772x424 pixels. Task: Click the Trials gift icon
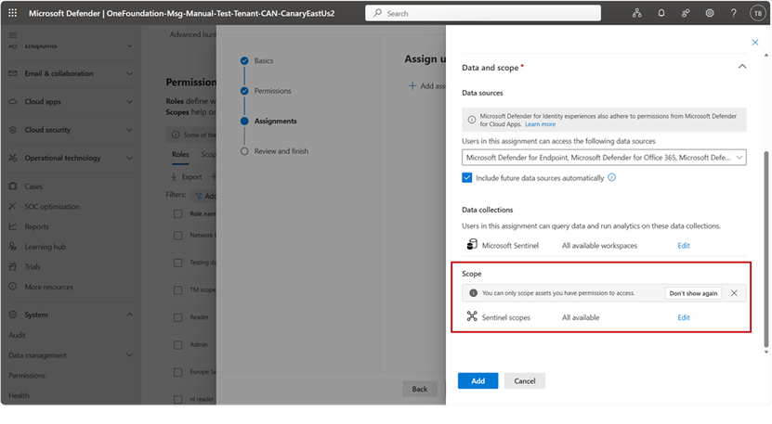point(13,266)
